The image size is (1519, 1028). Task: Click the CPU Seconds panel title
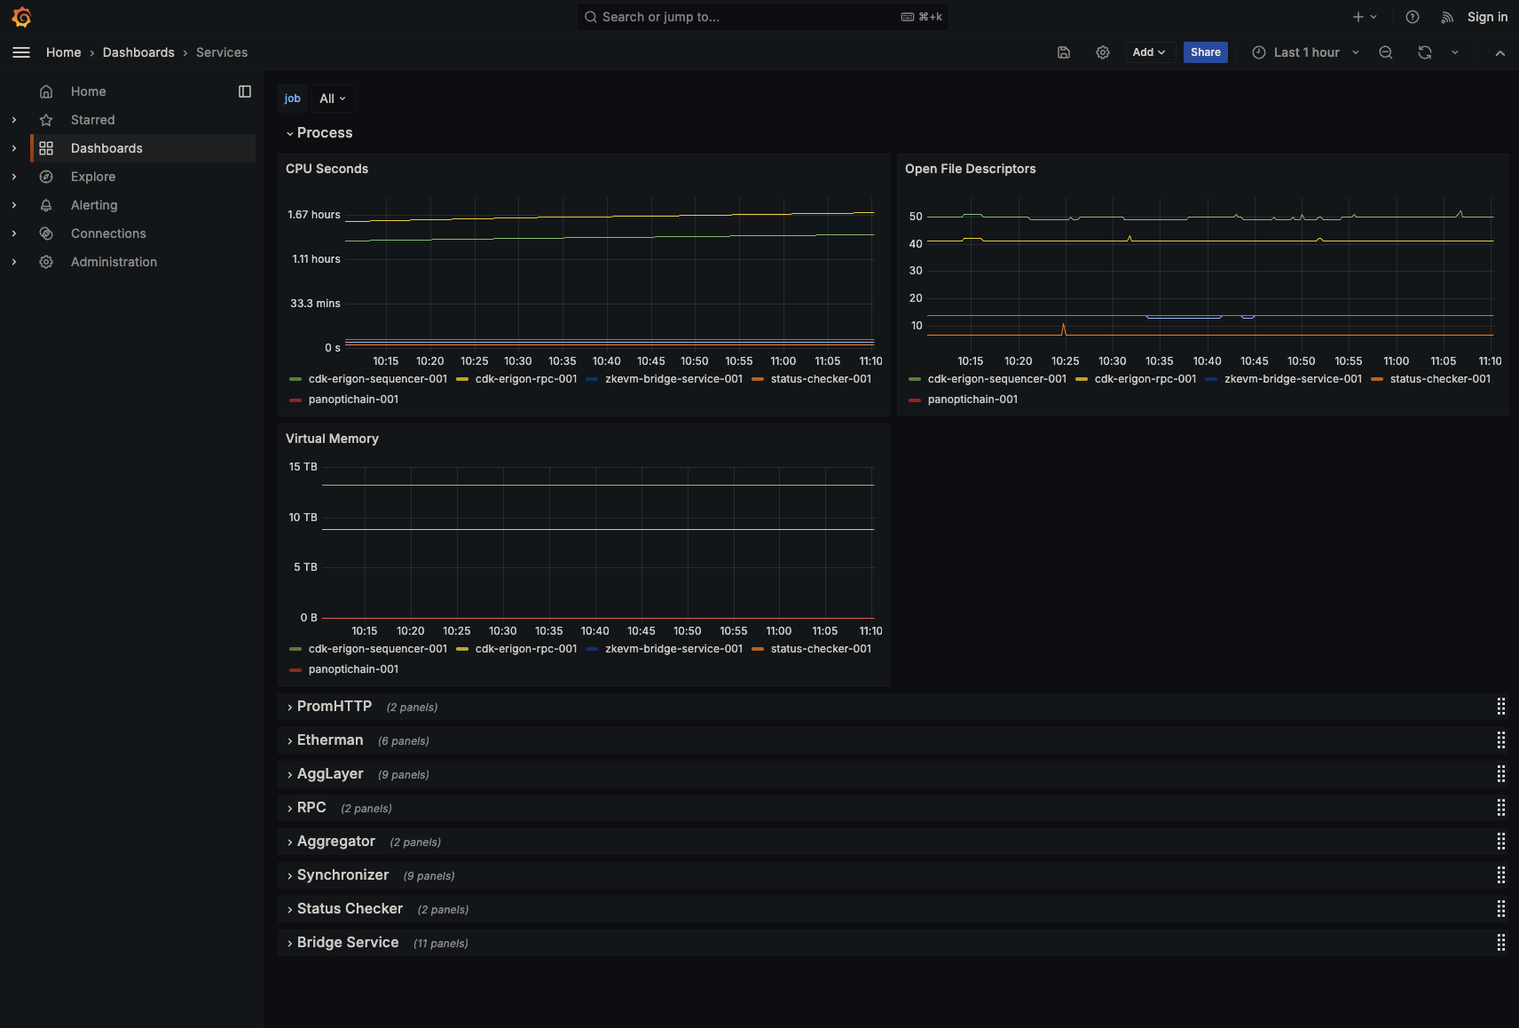coord(327,169)
